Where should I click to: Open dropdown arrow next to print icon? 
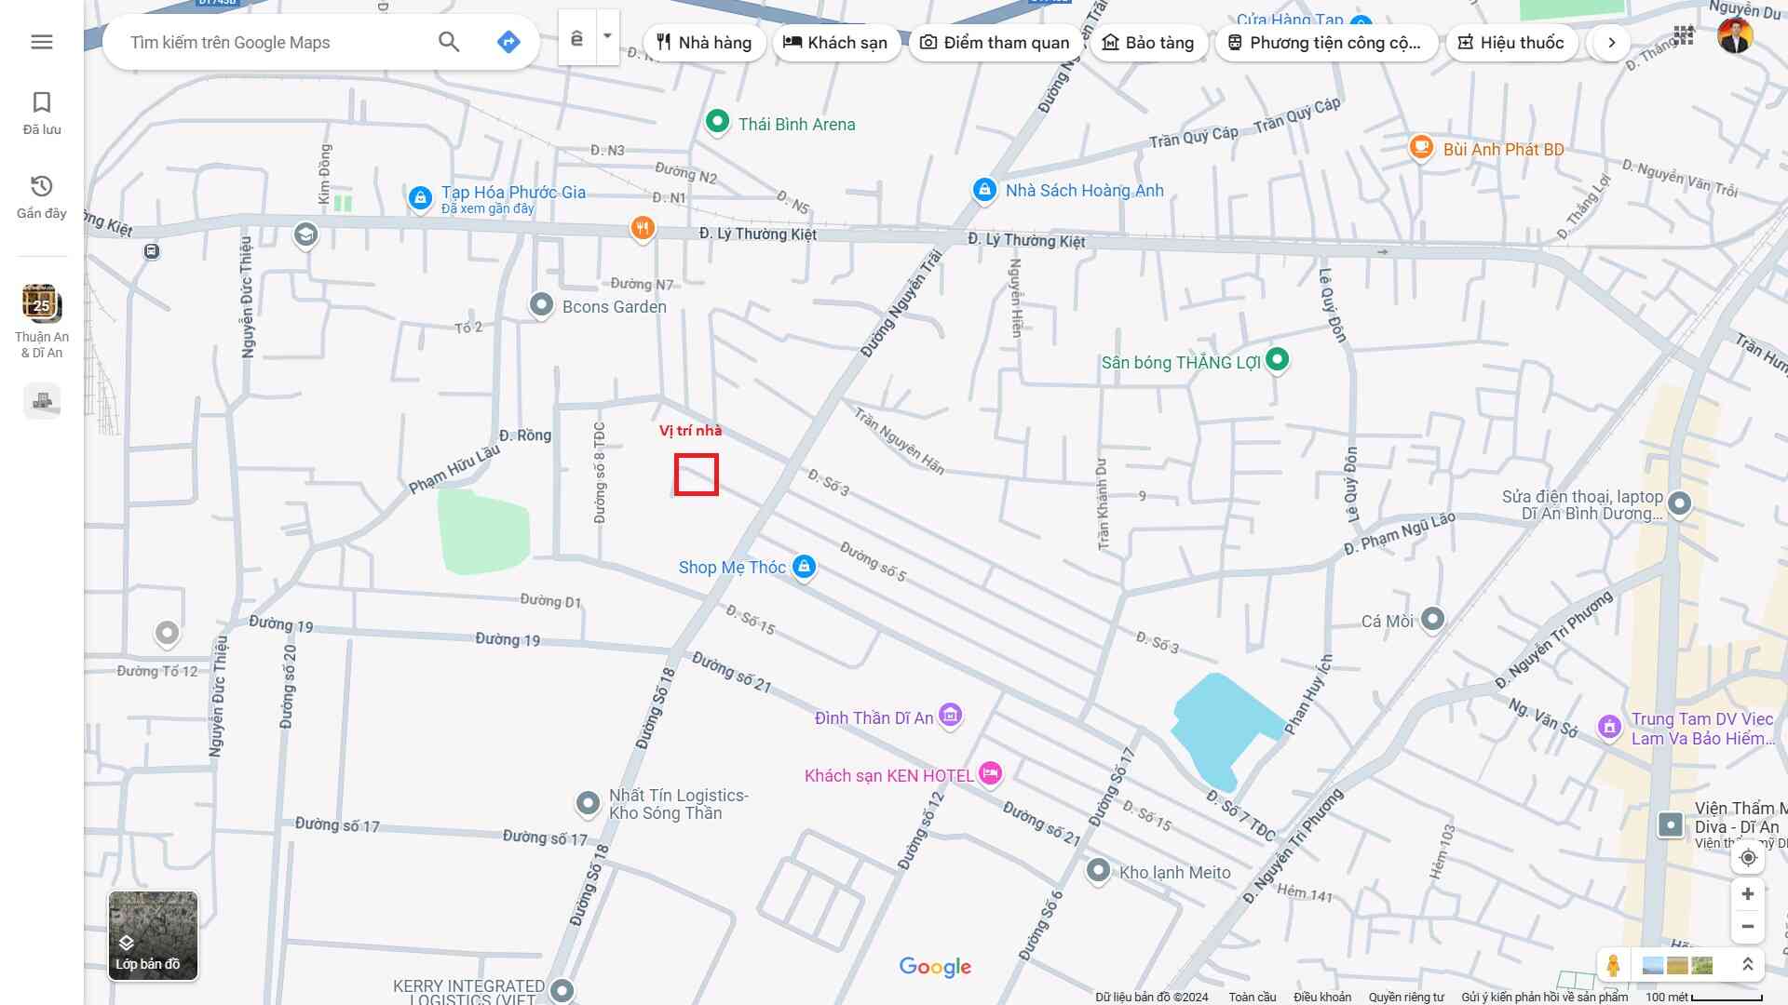click(607, 37)
